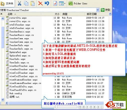Click the red Delete X icon

(40, 4)
